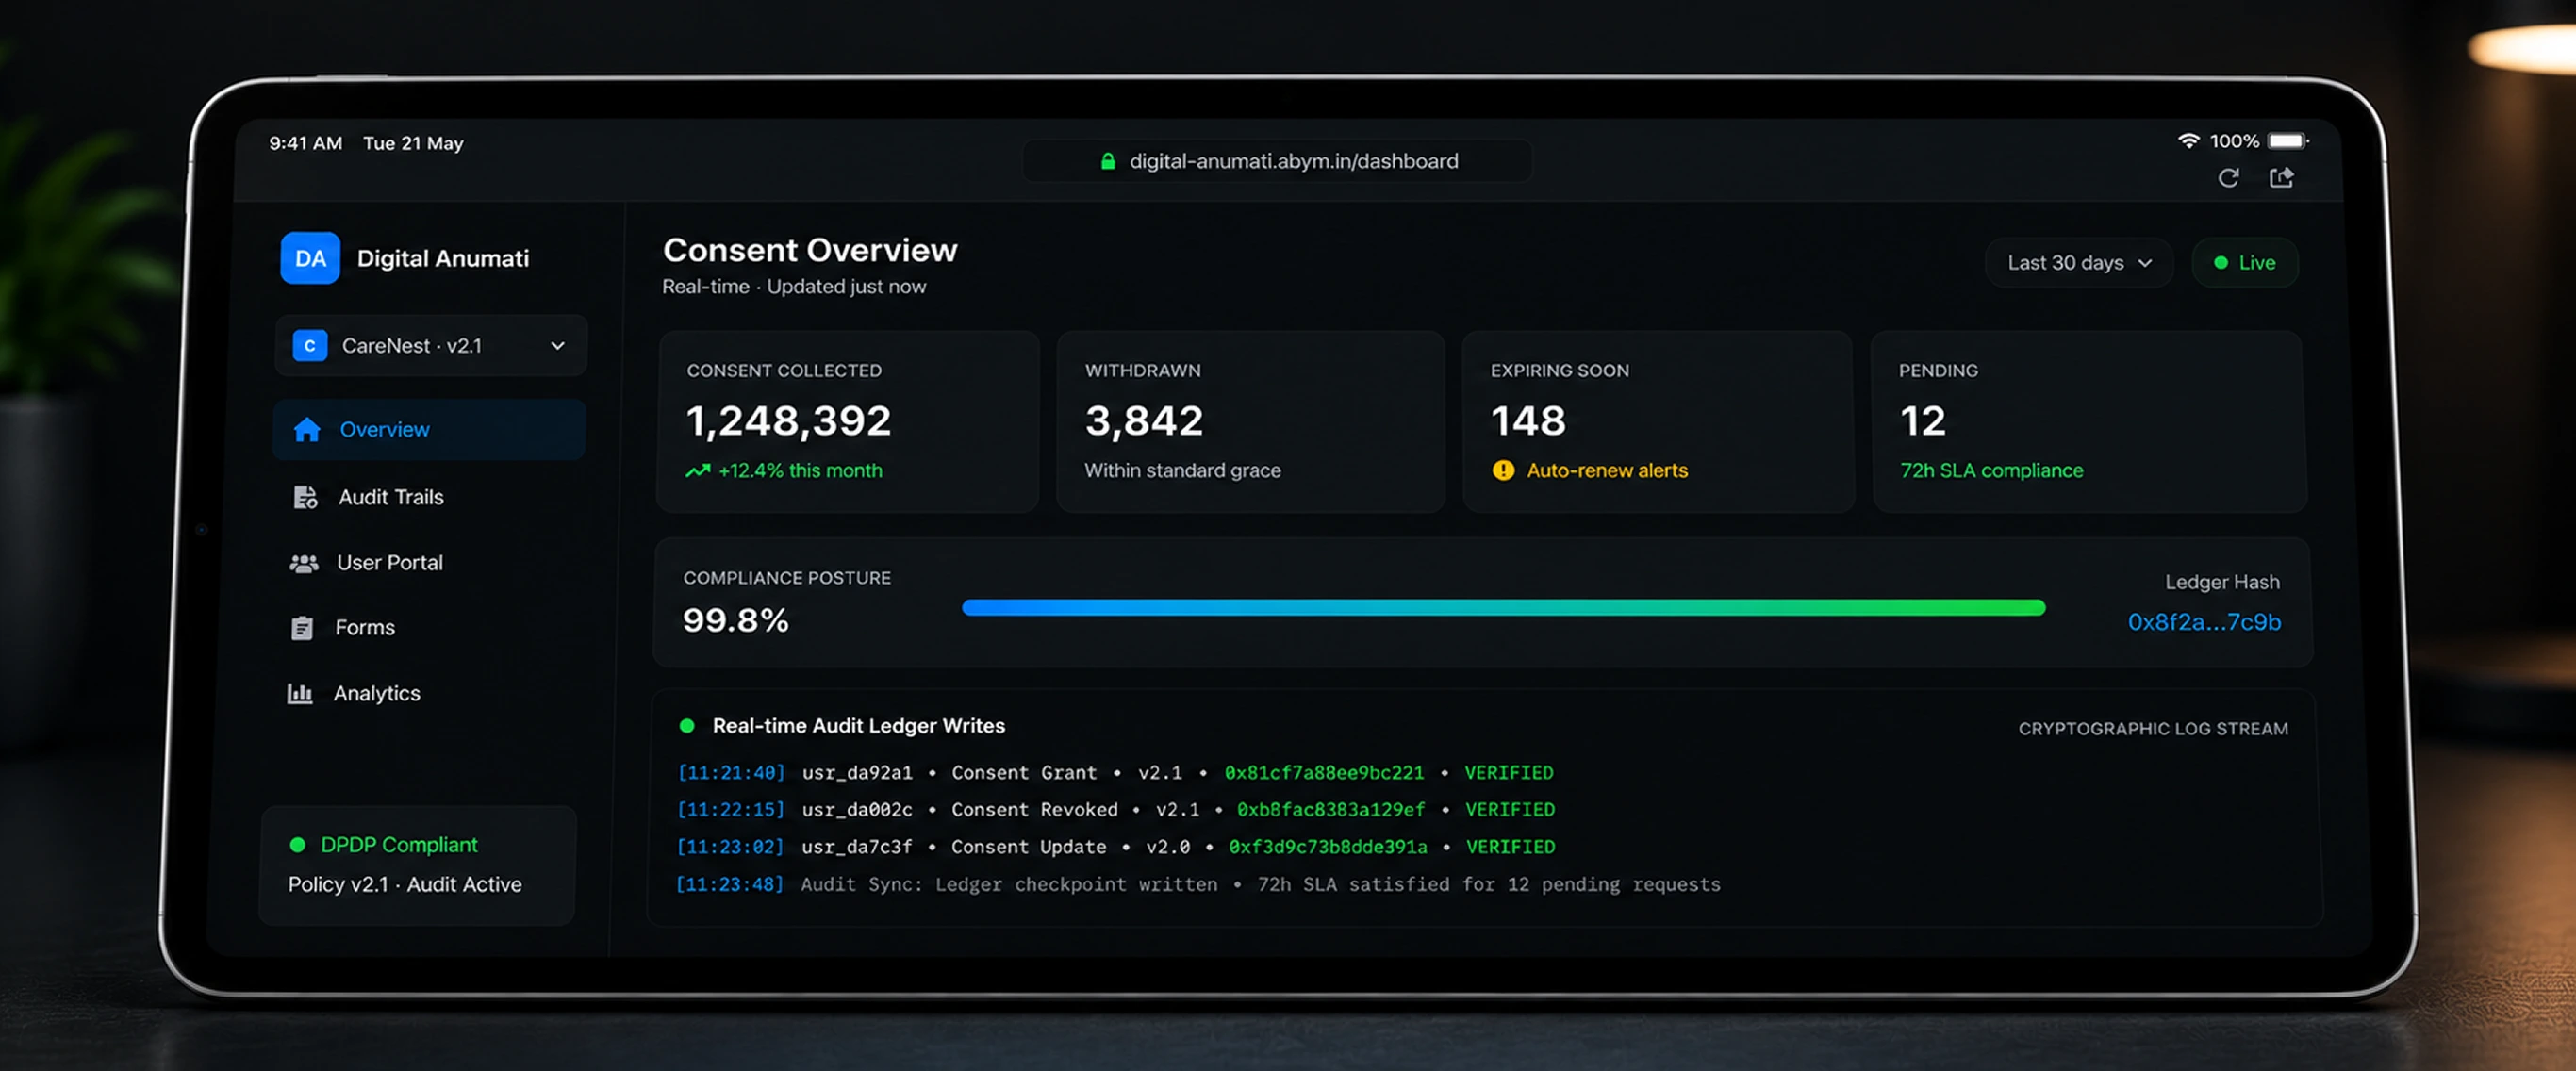The width and height of the screenshot is (2576, 1071).
Task: Open the Pending card
Action: pos(2089,421)
